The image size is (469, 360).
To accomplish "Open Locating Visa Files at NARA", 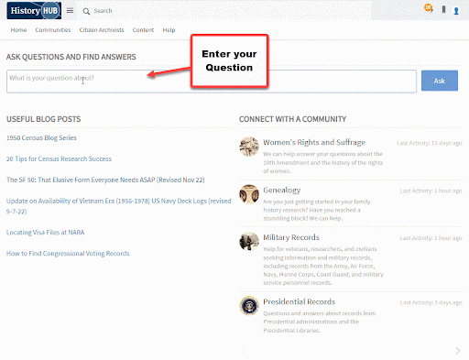I will pos(45,233).
